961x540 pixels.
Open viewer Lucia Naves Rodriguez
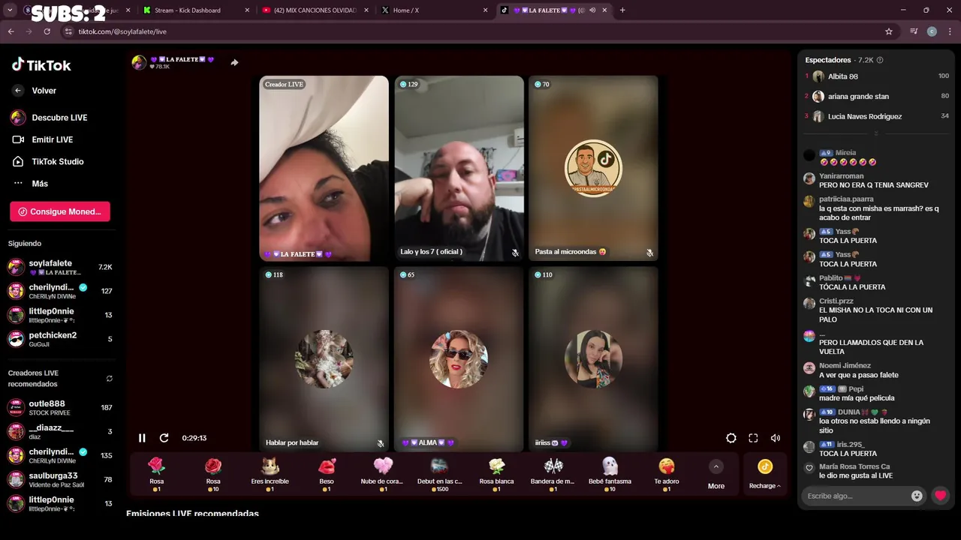pos(877,116)
